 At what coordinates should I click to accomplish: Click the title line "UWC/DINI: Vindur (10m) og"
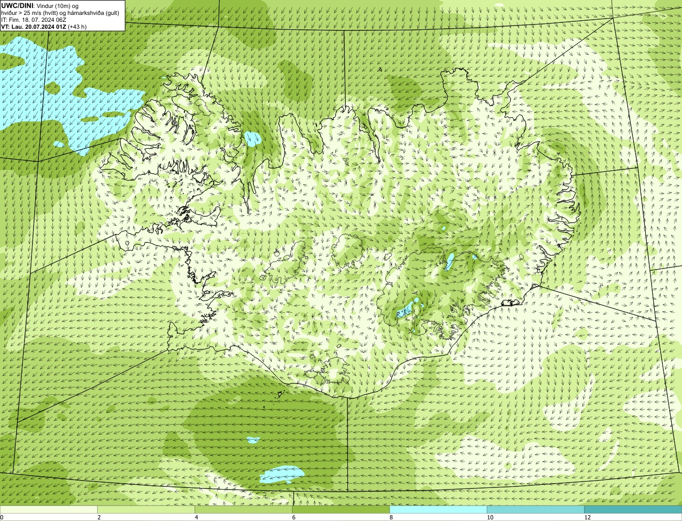tap(39, 5)
